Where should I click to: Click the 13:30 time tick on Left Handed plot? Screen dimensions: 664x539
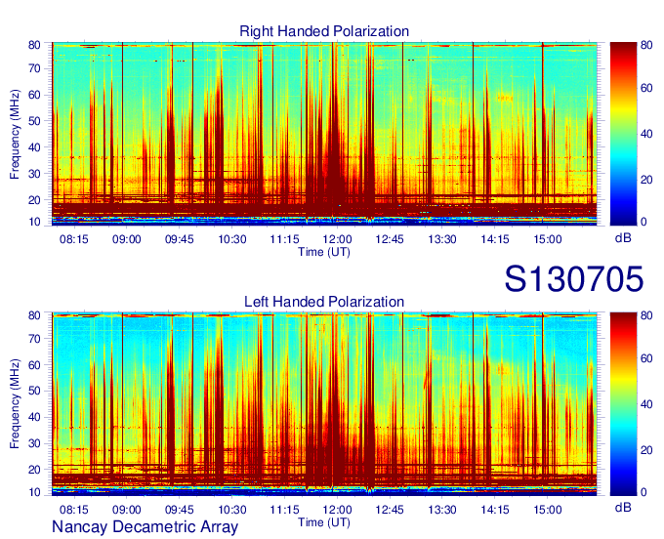click(442, 510)
